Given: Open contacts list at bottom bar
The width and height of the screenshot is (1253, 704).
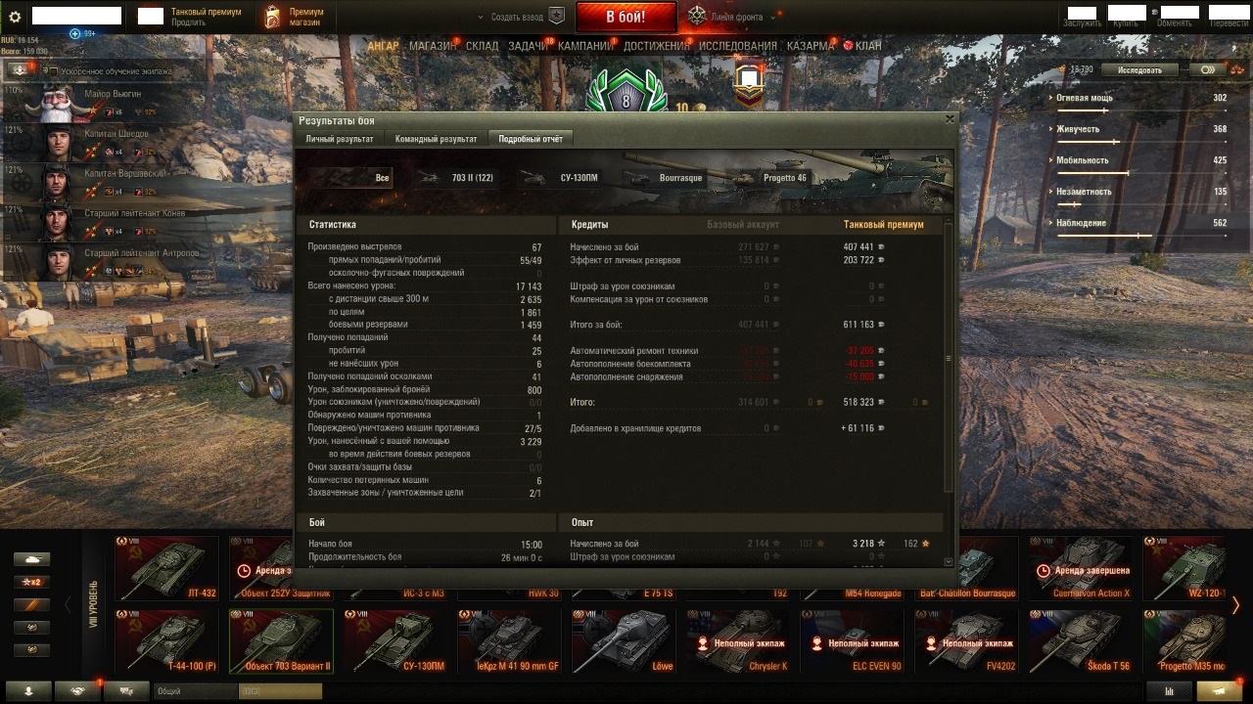Looking at the screenshot, I should pyautogui.click(x=29, y=690).
